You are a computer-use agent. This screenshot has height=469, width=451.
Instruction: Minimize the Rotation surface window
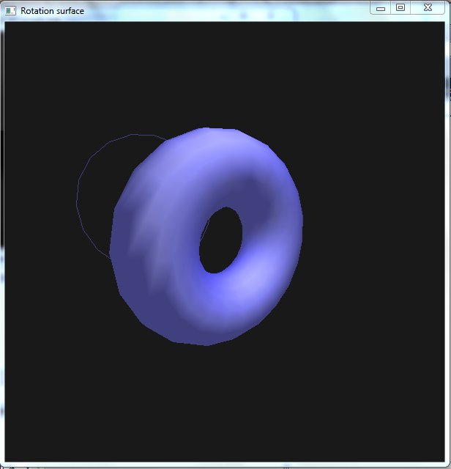(381, 8)
